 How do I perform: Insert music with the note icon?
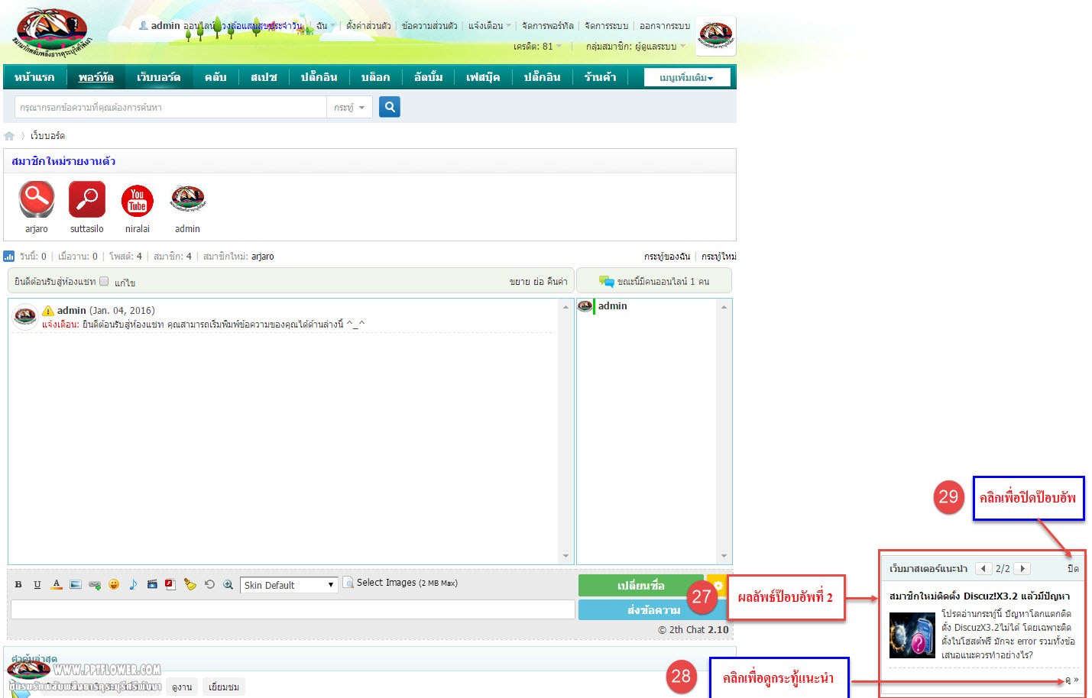click(x=133, y=585)
